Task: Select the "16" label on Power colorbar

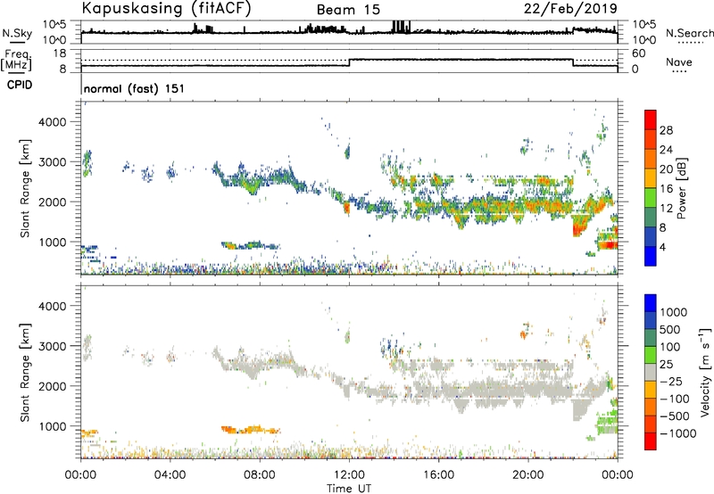Action: (666, 189)
